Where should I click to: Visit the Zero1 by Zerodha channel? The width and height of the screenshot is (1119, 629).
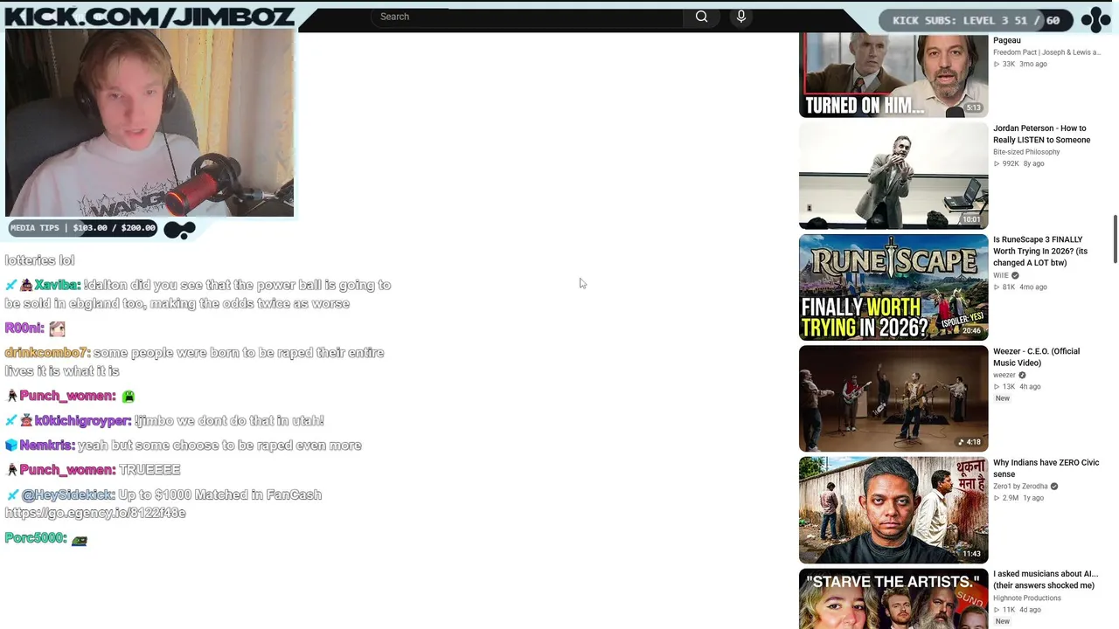tap(1020, 487)
